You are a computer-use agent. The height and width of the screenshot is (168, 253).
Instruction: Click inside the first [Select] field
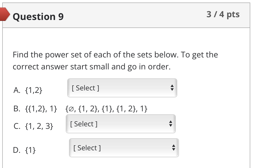click(85, 88)
